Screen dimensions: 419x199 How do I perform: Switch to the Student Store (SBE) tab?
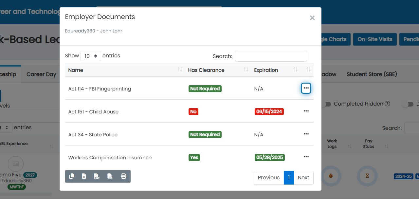pyautogui.click(x=372, y=74)
